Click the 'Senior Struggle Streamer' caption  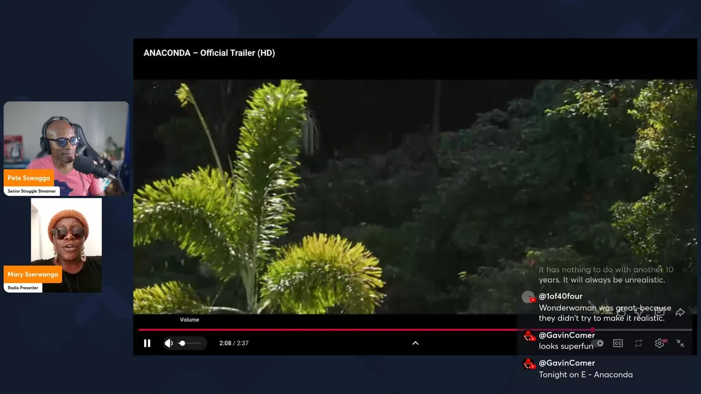click(32, 191)
